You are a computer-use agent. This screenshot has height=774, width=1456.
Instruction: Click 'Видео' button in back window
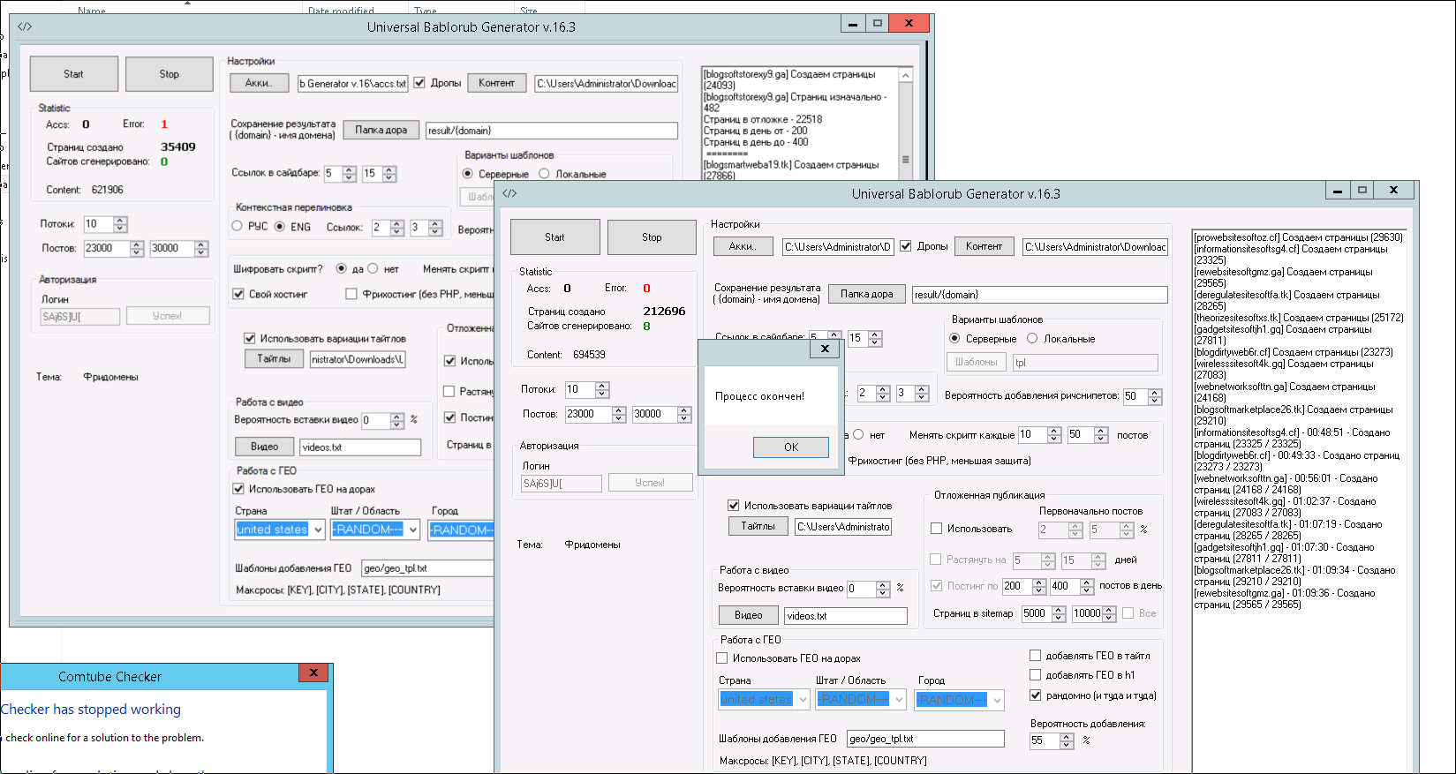[x=265, y=447]
